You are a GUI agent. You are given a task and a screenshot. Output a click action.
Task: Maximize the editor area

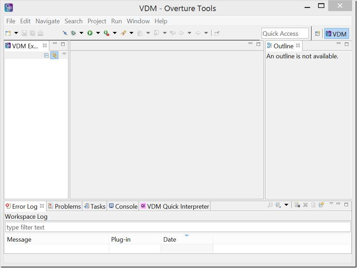258,44
